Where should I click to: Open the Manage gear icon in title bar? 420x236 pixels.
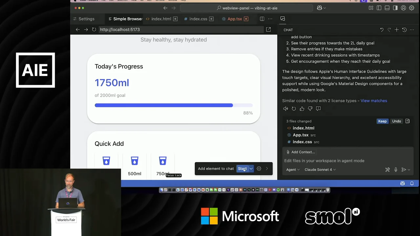411,8
